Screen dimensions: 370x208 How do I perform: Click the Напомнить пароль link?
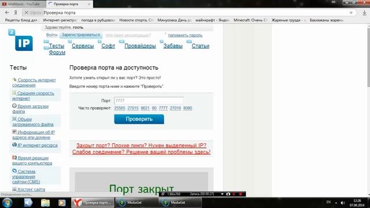(x=185, y=35)
